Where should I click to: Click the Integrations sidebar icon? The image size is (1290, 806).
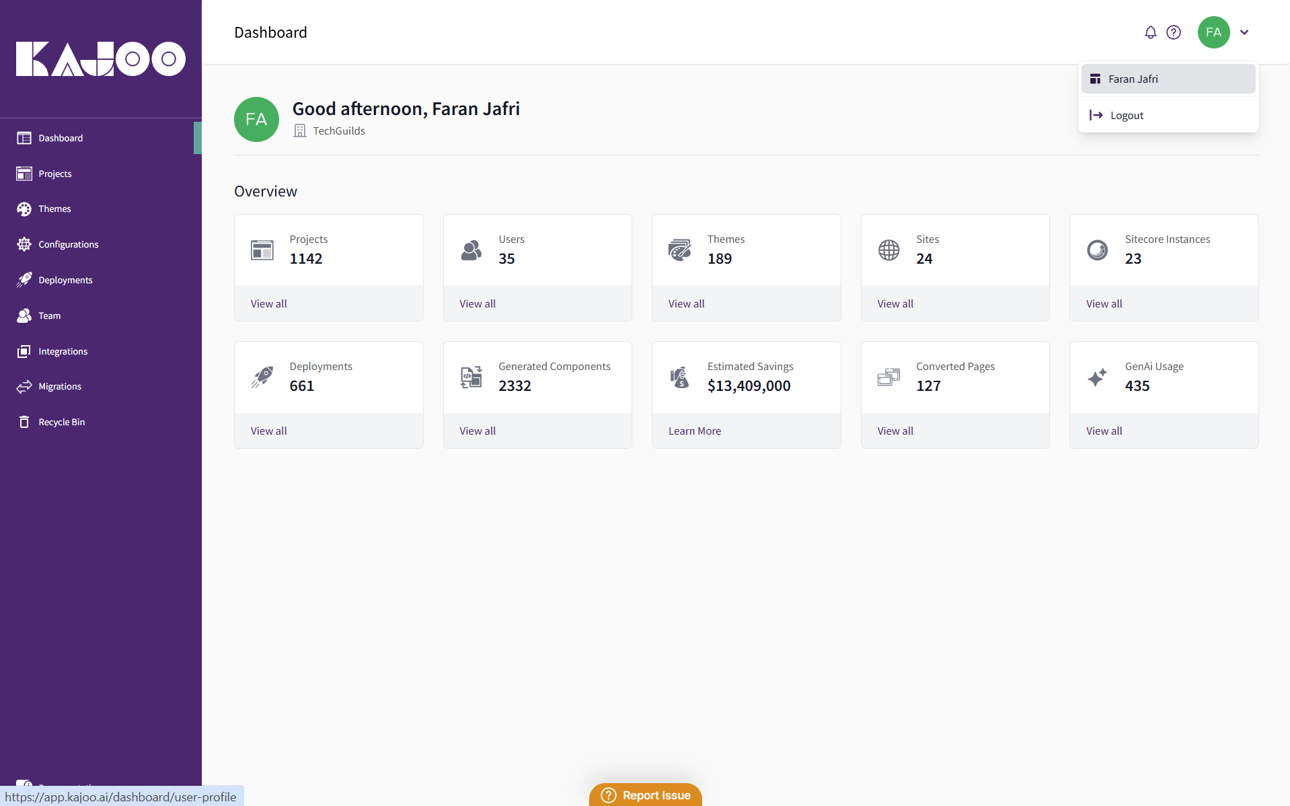(x=24, y=351)
